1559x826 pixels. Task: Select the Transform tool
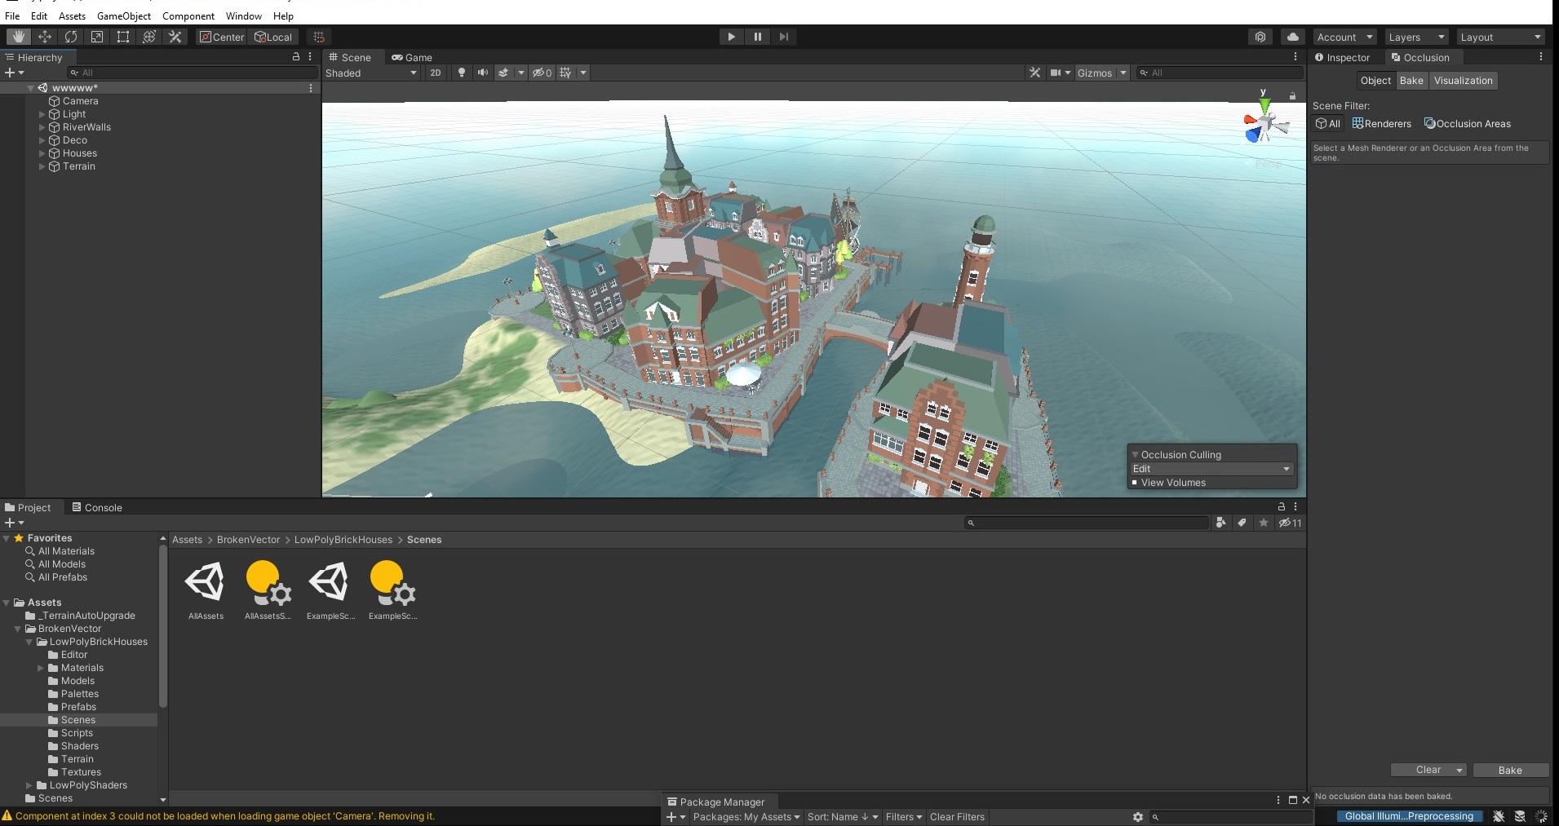[x=149, y=37]
